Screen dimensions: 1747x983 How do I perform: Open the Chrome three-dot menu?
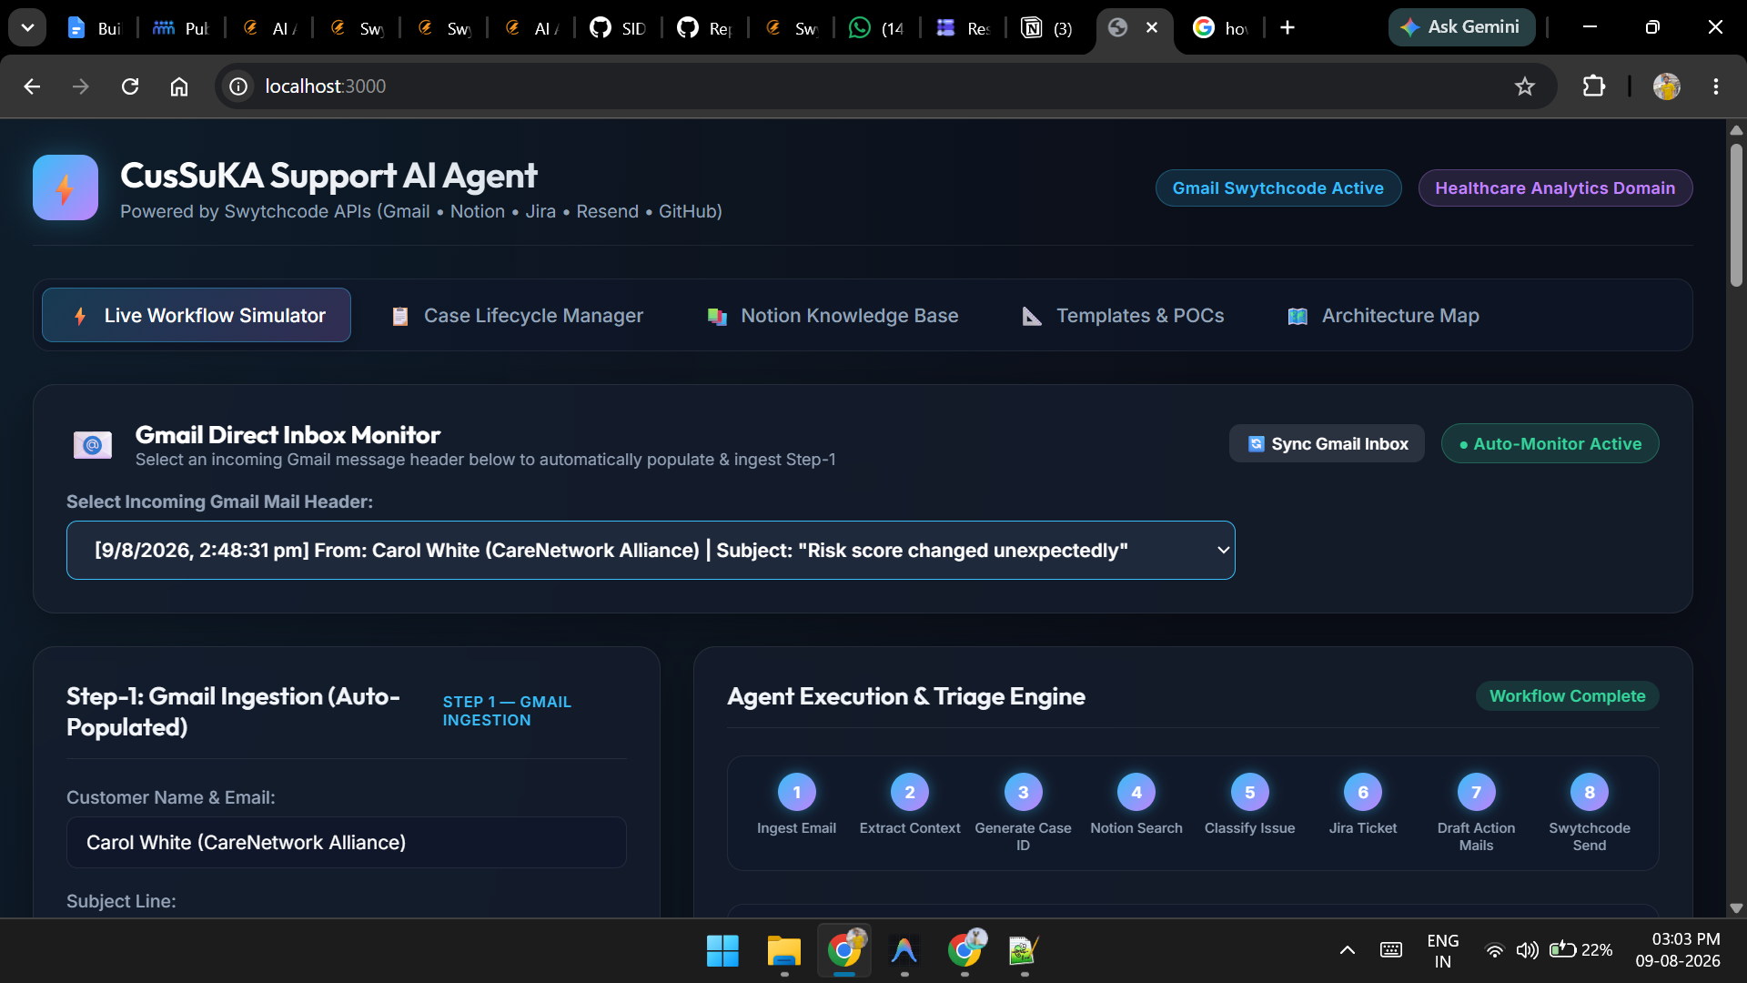[x=1716, y=86]
